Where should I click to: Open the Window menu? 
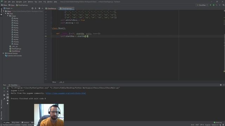pyautogui.click(x=50, y=2)
